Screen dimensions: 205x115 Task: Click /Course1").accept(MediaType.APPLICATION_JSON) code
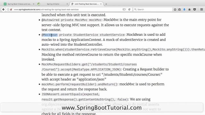tap(81, 70)
